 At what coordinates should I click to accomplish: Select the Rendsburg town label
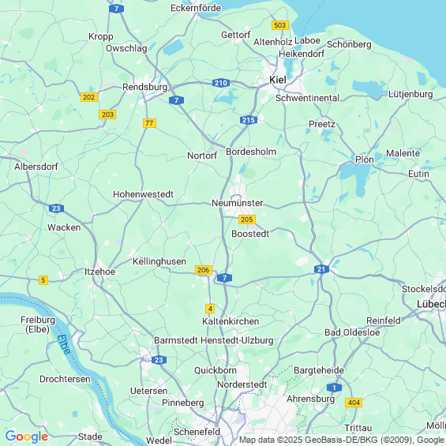pyautogui.click(x=144, y=87)
